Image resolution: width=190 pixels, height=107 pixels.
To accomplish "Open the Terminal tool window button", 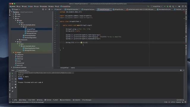I will [48, 100].
